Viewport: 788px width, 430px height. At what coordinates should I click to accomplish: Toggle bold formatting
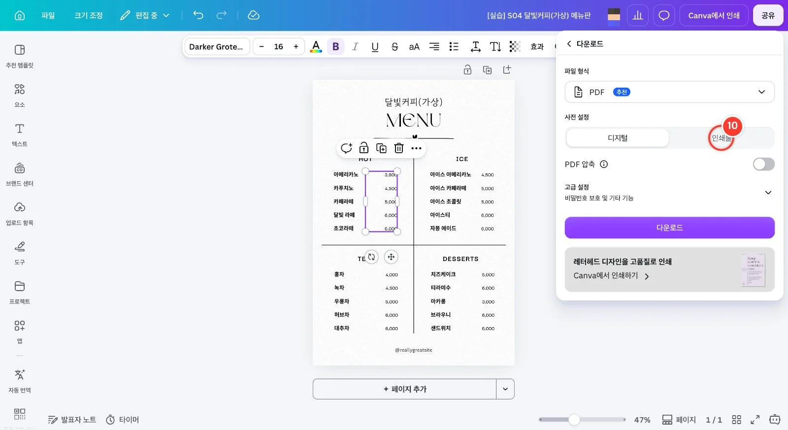tap(336, 47)
